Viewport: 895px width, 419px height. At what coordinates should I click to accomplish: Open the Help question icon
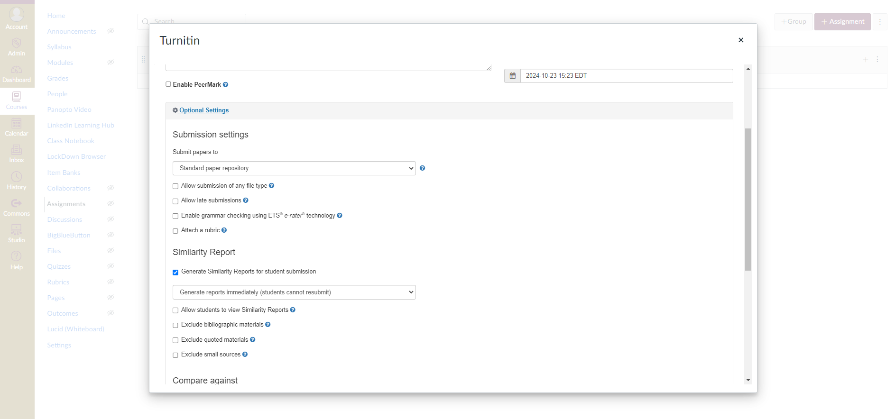[x=17, y=256]
